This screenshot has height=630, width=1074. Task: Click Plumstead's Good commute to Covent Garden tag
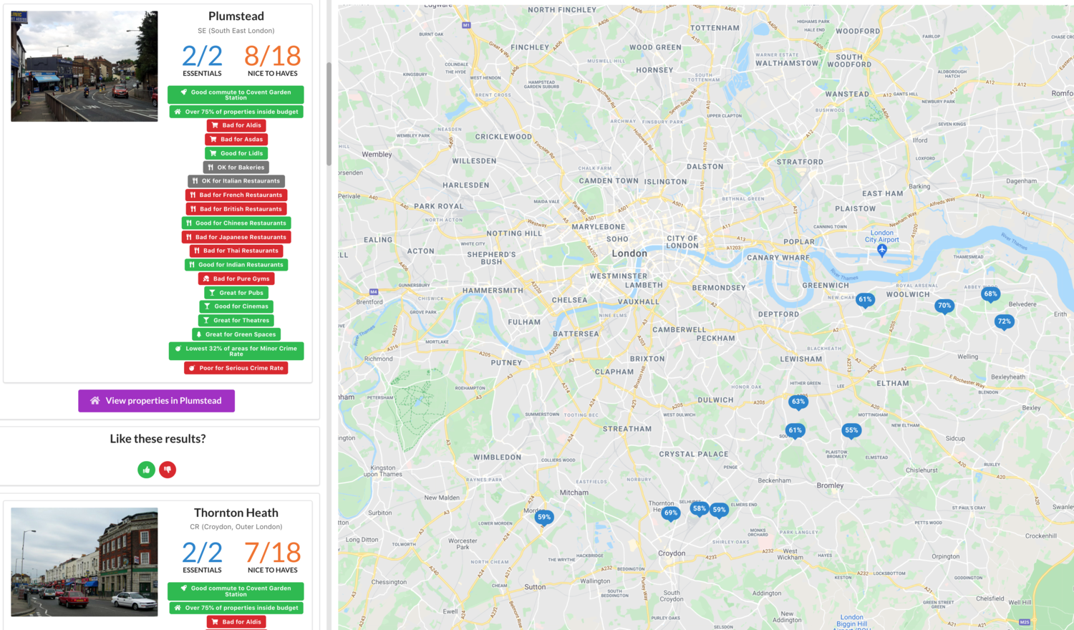(x=236, y=94)
